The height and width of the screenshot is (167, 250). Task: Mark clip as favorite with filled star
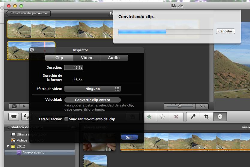[149, 117]
